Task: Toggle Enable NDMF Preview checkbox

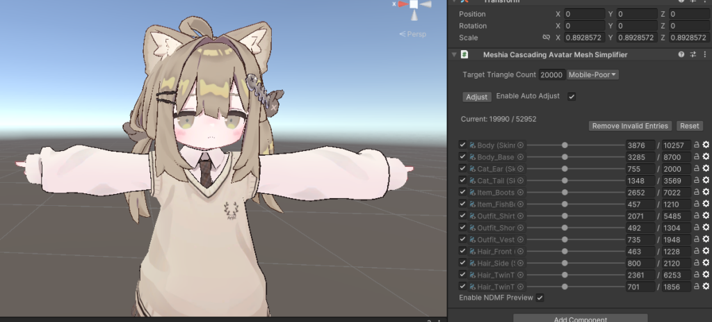Action: pos(540,298)
